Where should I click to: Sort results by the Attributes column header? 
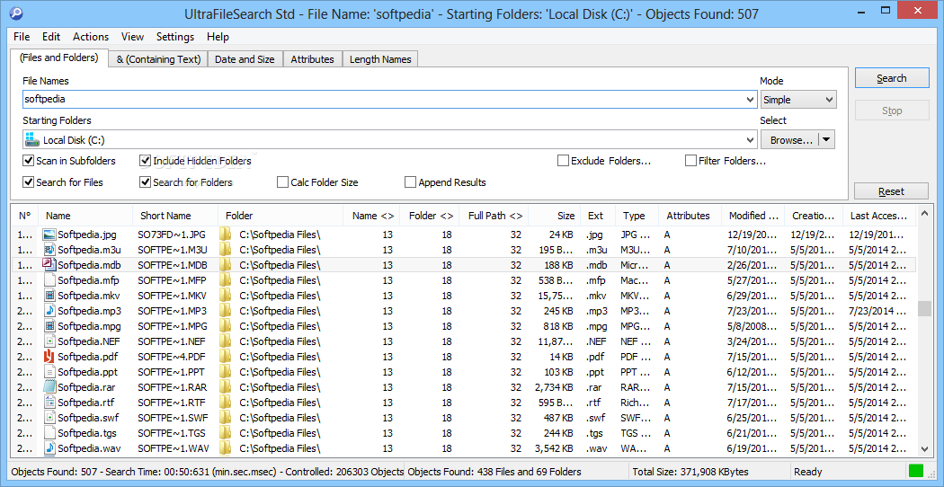(688, 216)
